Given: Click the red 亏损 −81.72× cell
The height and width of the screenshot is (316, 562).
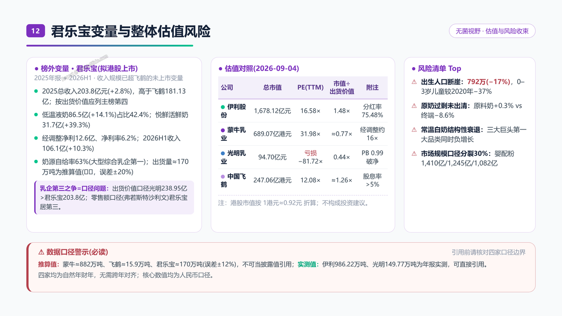Looking at the screenshot, I should (x=310, y=157).
